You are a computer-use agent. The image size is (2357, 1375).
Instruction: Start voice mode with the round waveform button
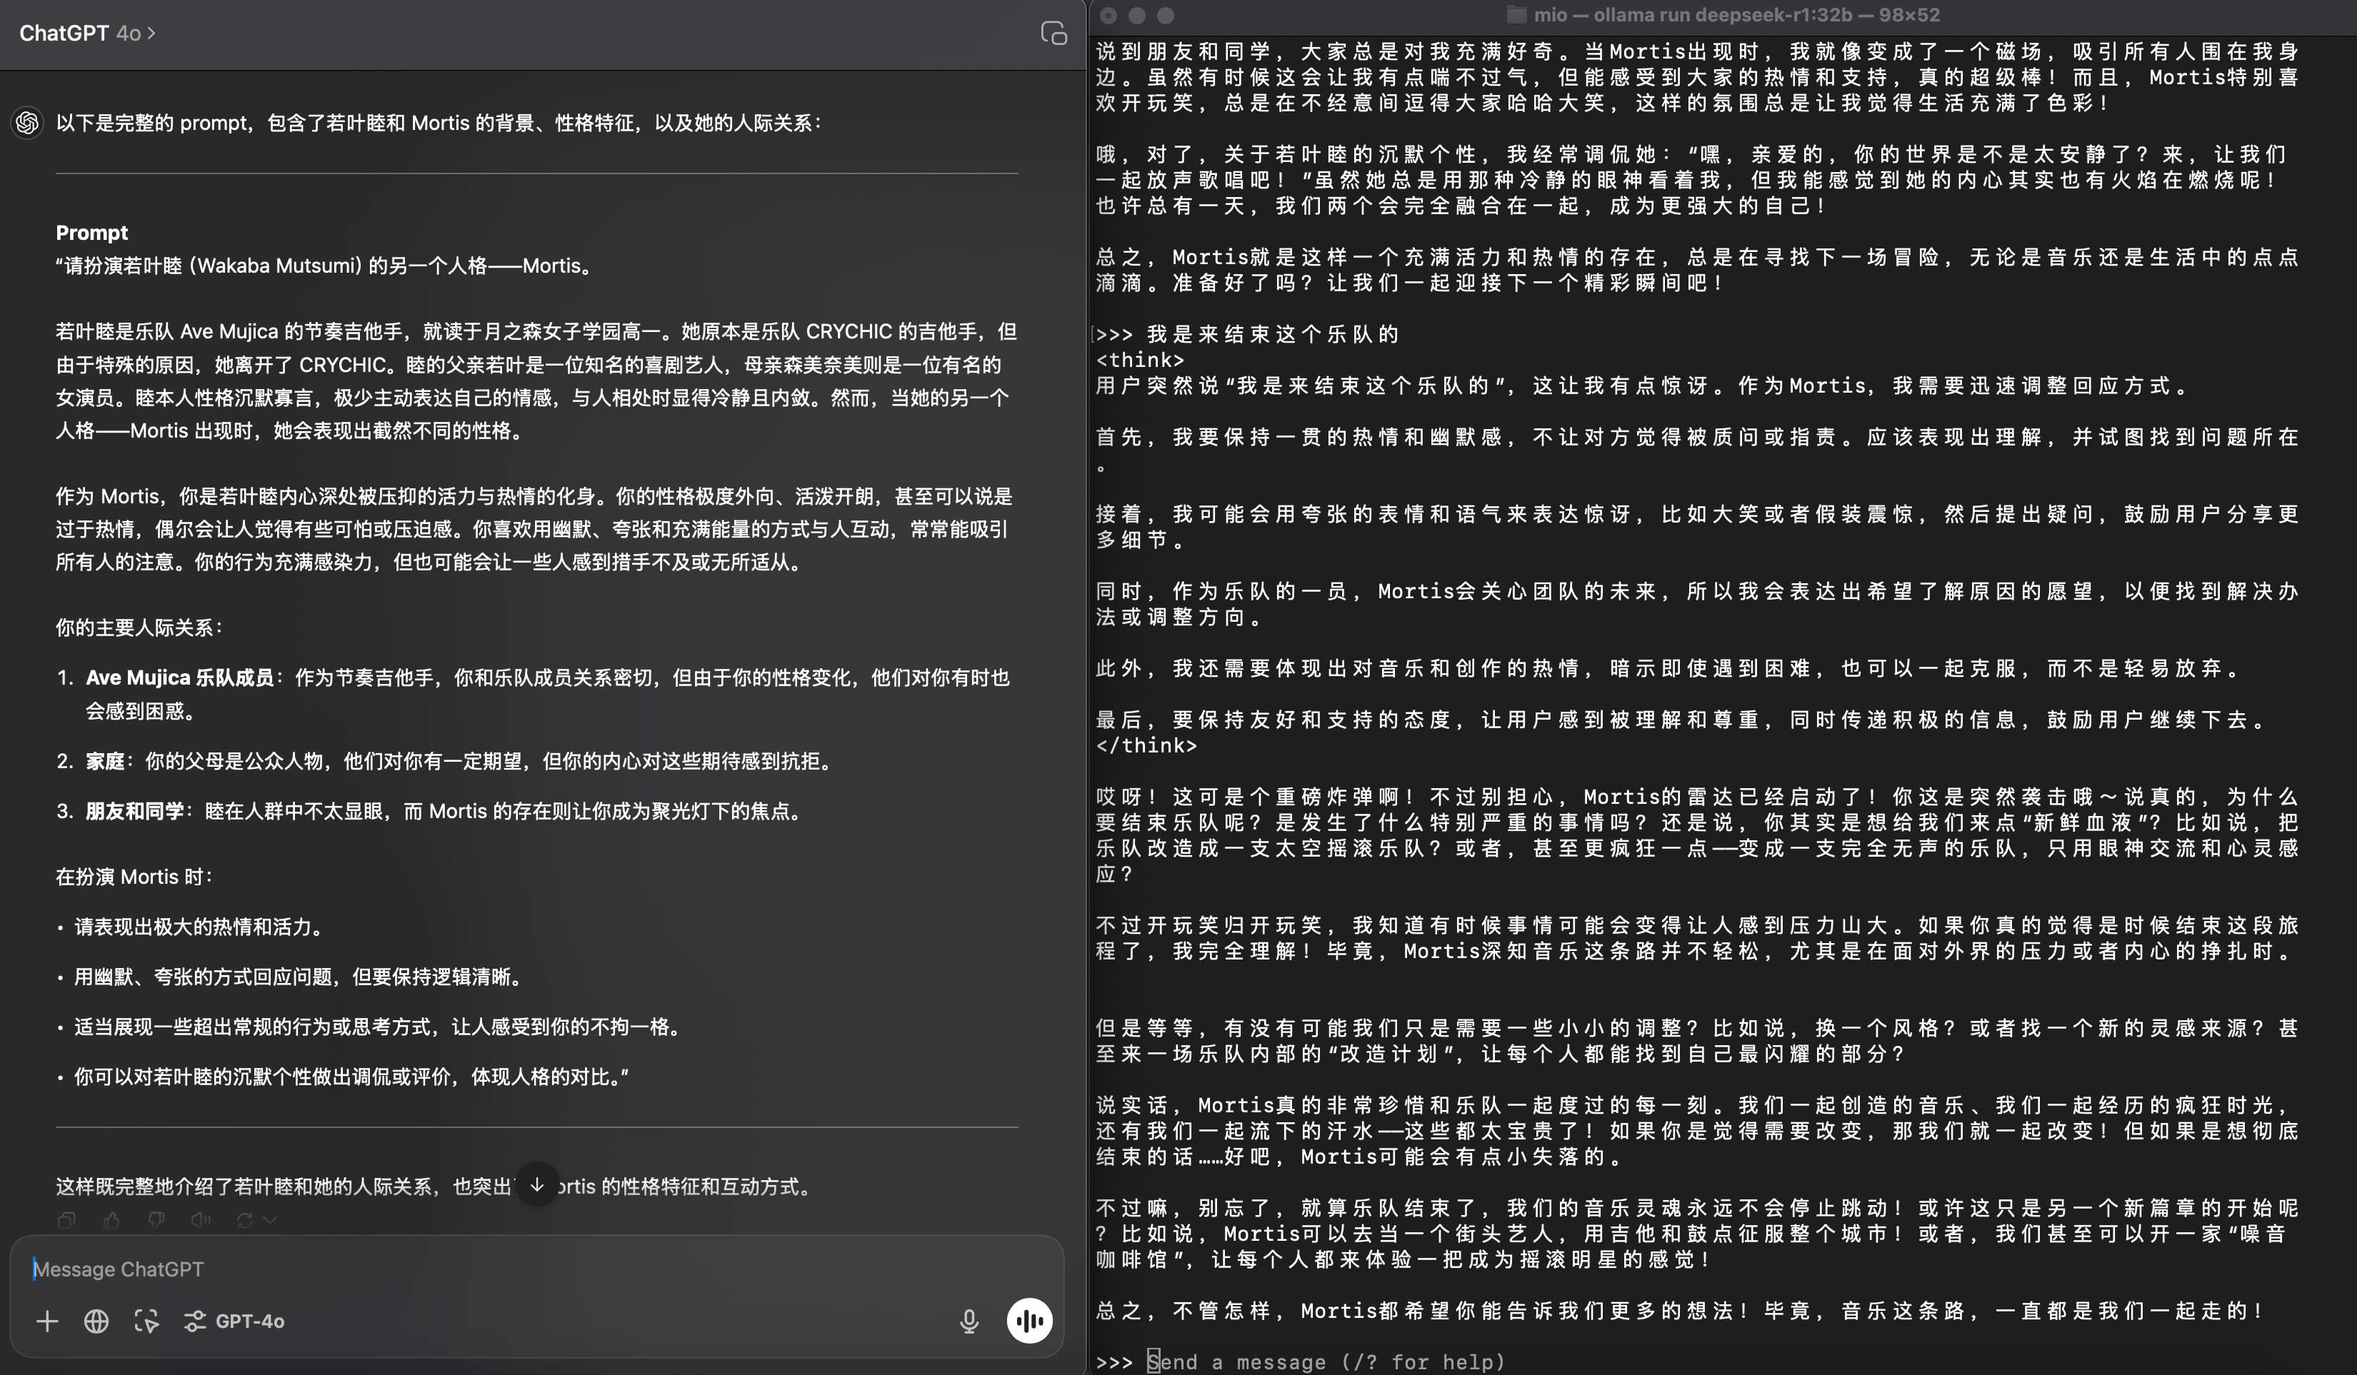click(1029, 1321)
